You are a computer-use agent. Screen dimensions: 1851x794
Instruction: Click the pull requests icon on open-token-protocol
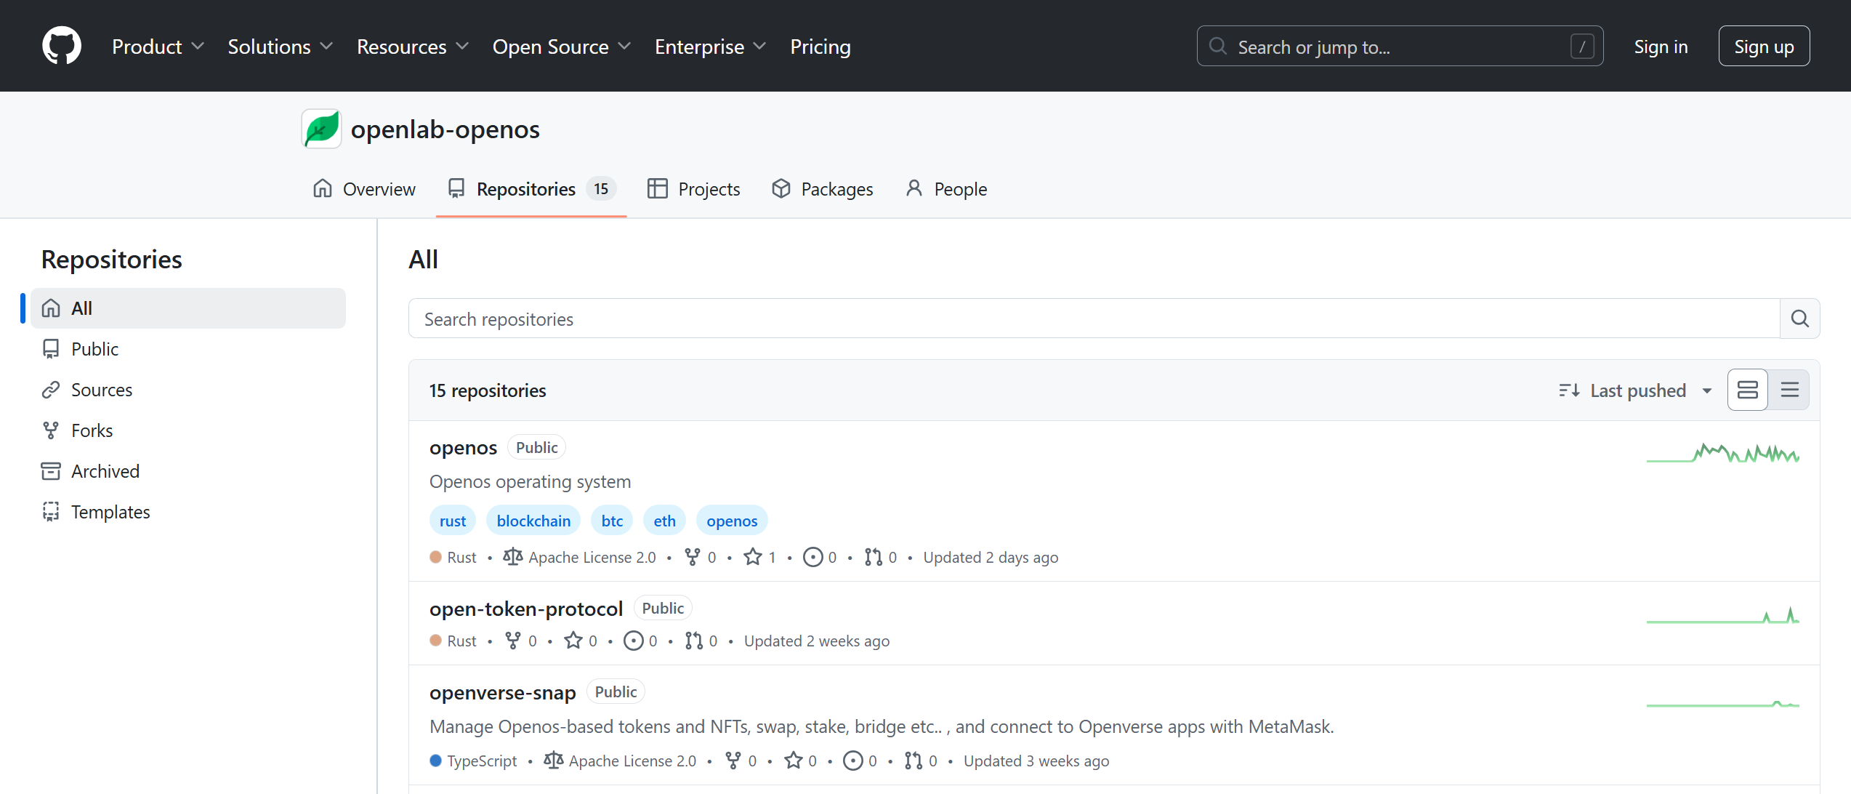point(694,641)
